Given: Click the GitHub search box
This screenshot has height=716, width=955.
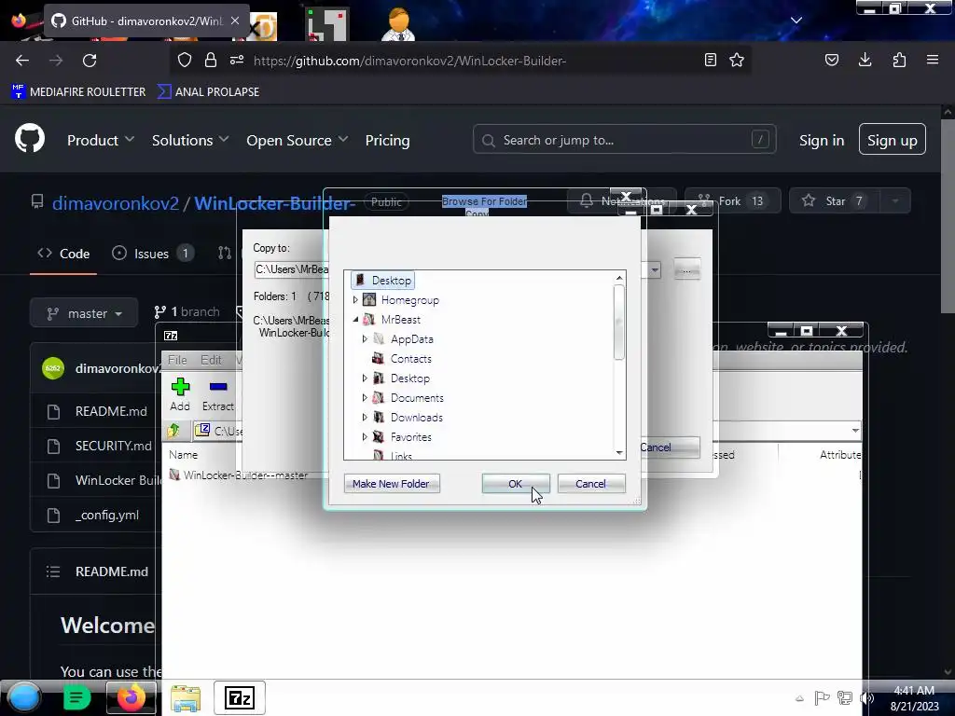Looking at the screenshot, I should coord(624,140).
